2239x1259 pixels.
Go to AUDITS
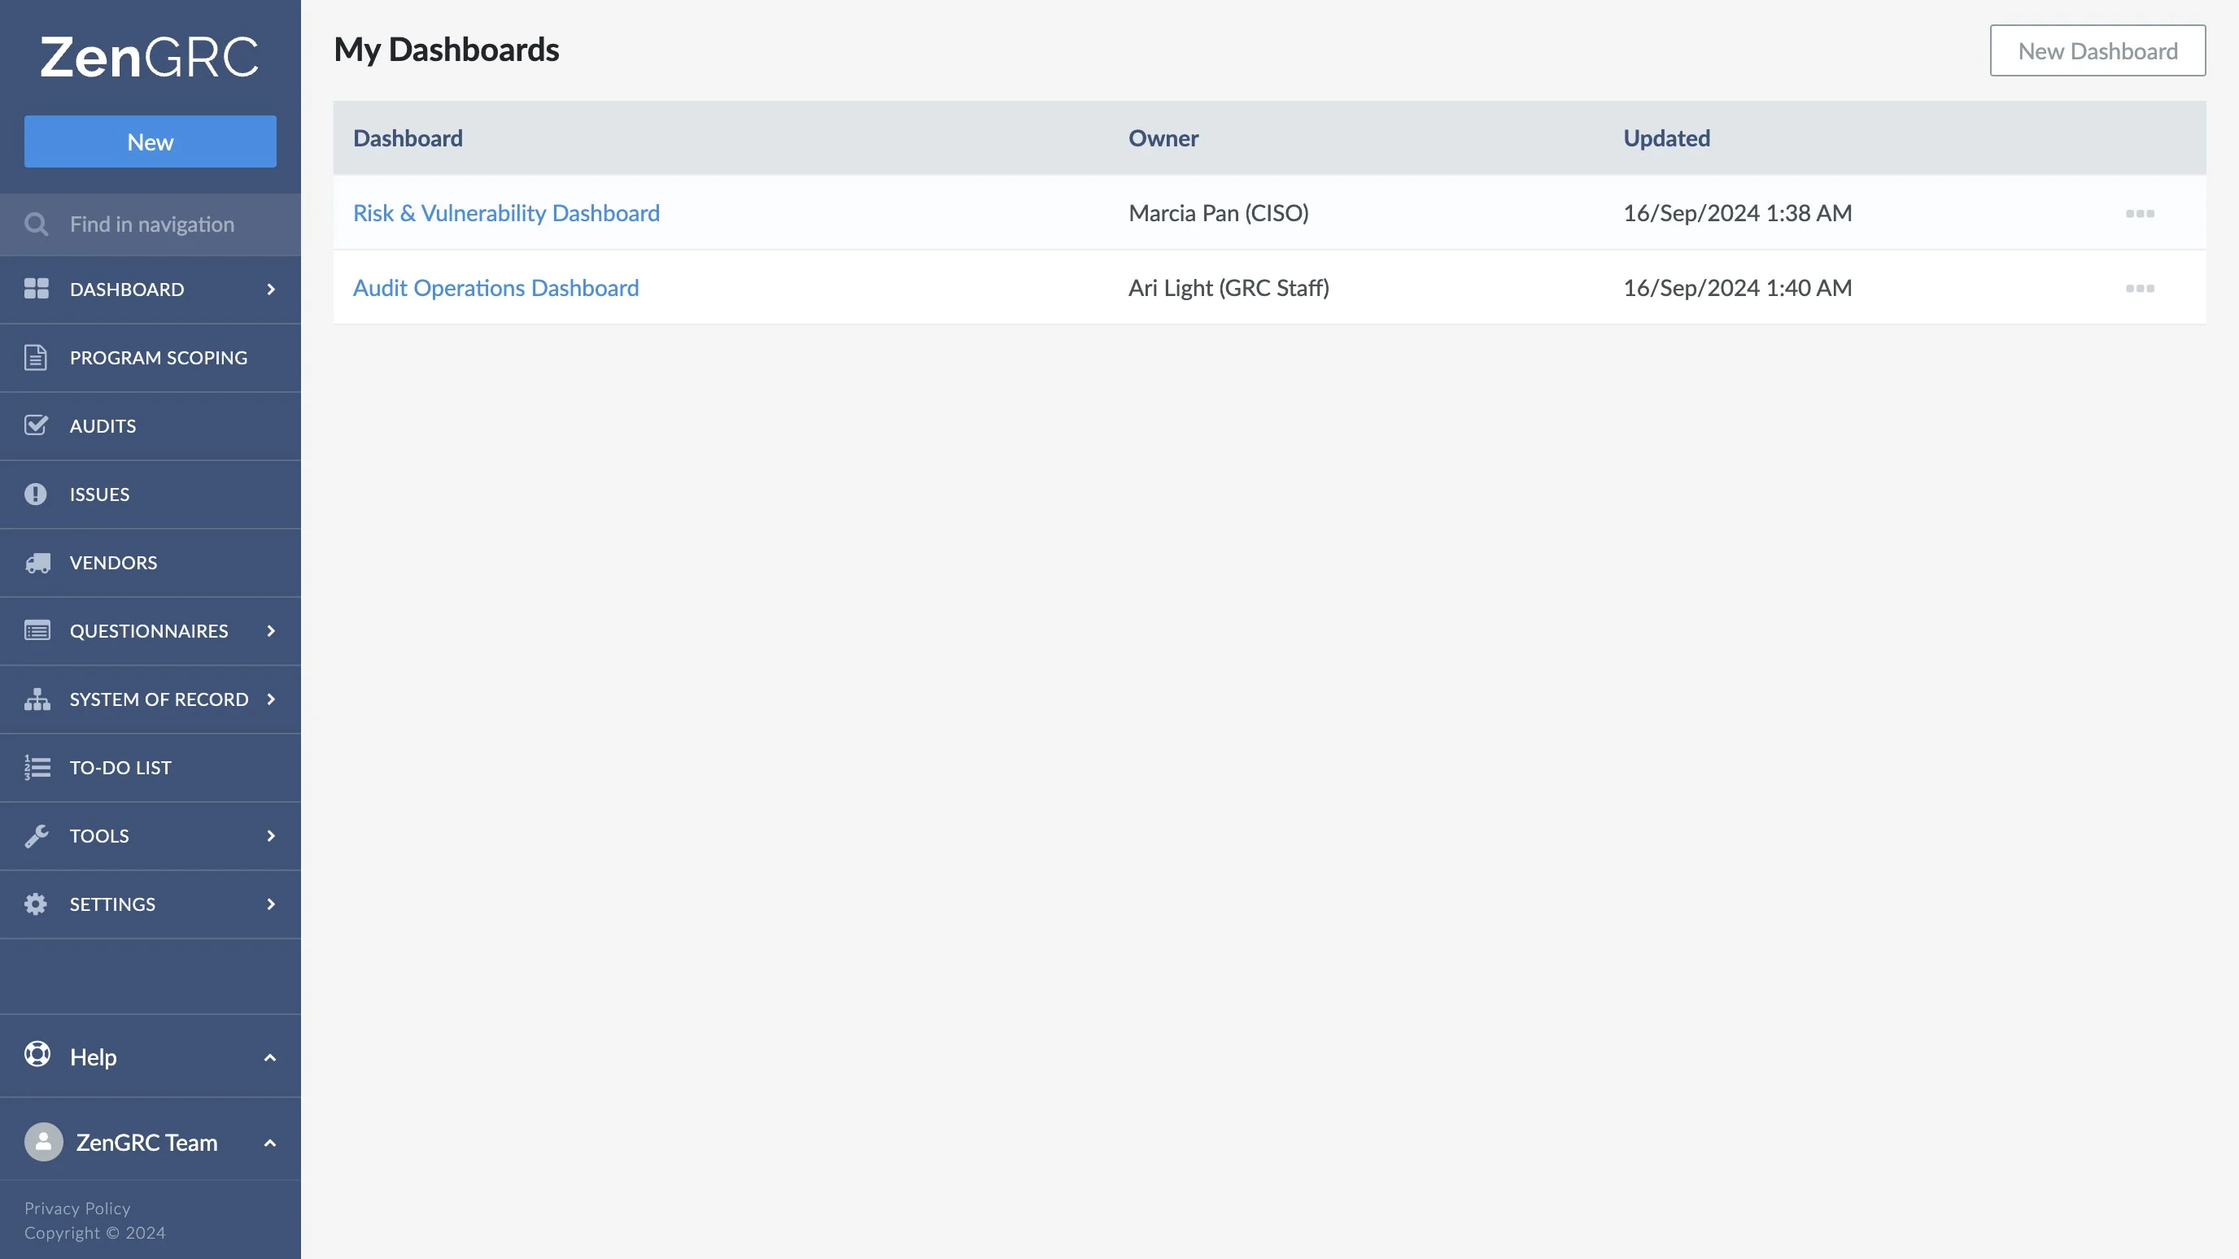click(x=151, y=427)
